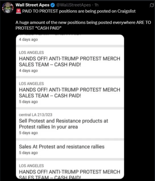
Task: Open the @WallStreetApes handle link
Action: [x=74, y=5]
